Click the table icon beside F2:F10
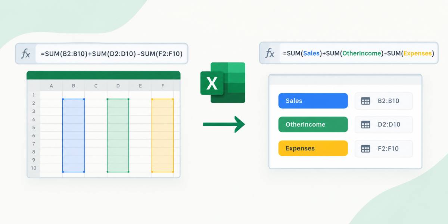This screenshot has width=448, height=224. pos(365,149)
